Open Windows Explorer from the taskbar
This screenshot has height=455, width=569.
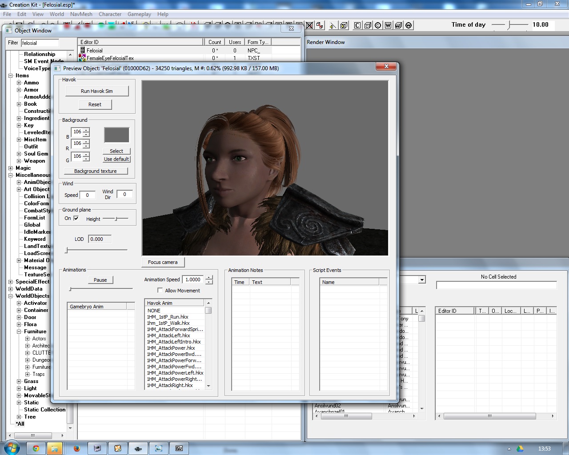coord(54,448)
